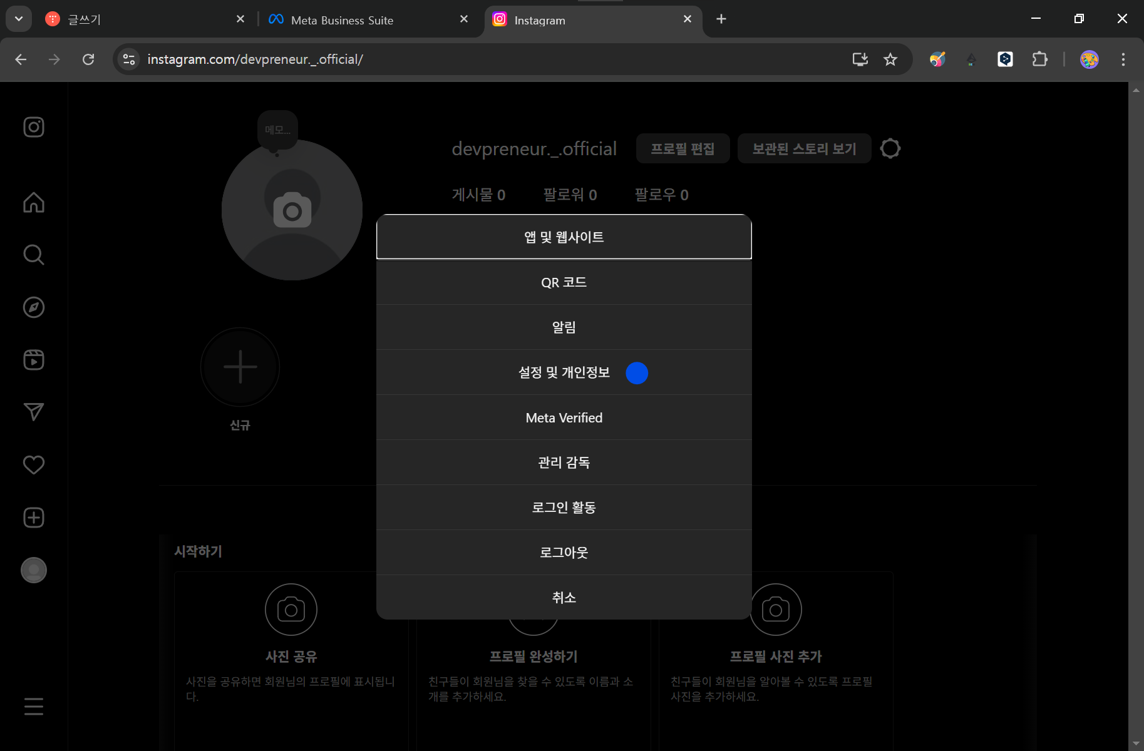Open the Chrome three-dot menu
1144x751 pixels.
pyautogui.click(x=1123, y=59)
